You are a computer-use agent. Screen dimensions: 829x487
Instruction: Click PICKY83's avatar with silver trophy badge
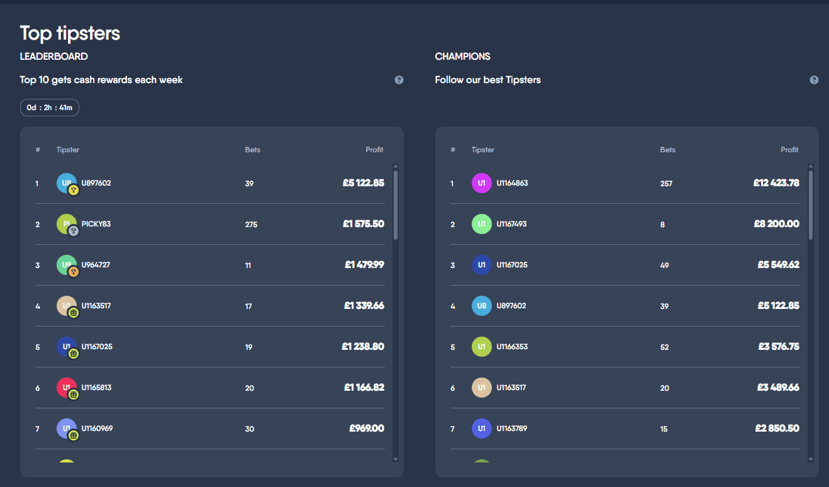point(67,225)
